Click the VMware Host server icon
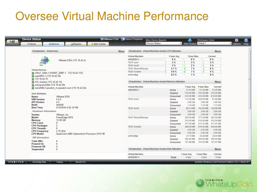Image resolution: width=257 pixels, height=192 pixels. (x=45, y=60)
